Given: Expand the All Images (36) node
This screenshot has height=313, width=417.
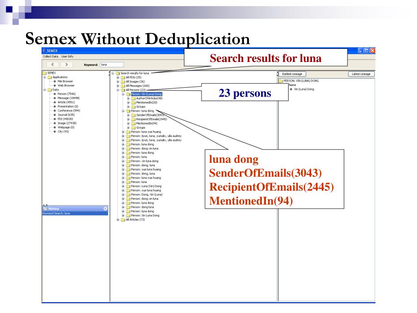Looking at the screenshot, I should click(x=118, y=82).
